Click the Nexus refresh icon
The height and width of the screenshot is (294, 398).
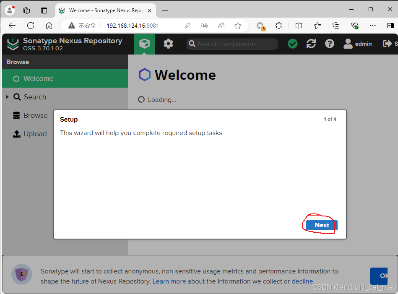pyautogui.click(x=311, y=44)
